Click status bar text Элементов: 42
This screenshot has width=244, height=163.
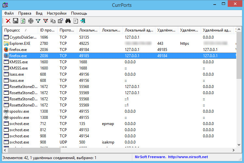click(x=15, y=158)
